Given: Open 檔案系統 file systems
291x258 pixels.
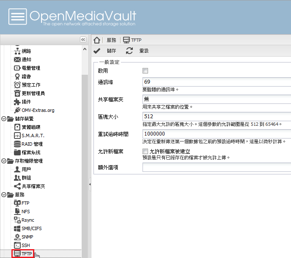Looking at the screenshot, I should click(x=27, y=152).
